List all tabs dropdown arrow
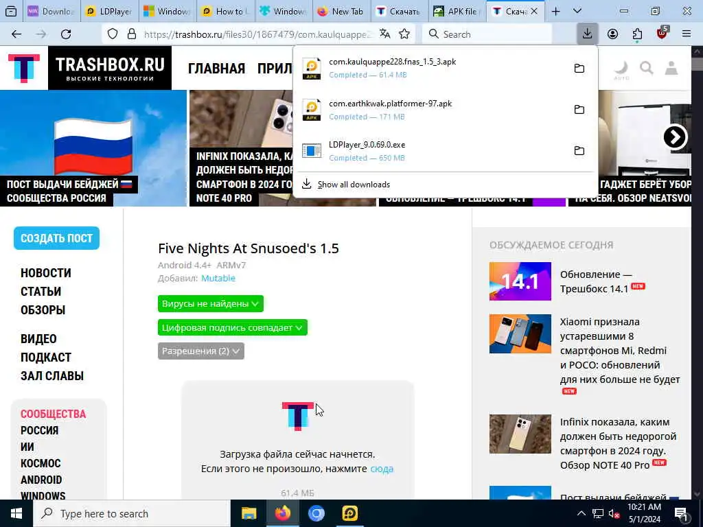The height and width of the screenshot is (527, 703). tap(577, 11)
